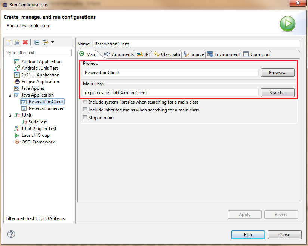
Task: Open the JRE tab
Action: 144,54
